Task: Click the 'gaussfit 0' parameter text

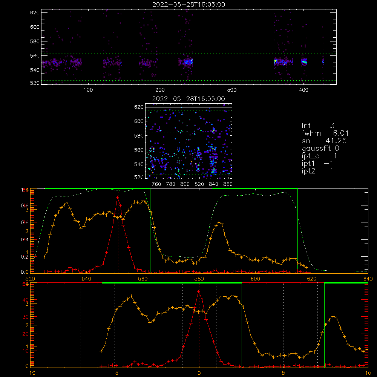Action: pyautogui.click(x=320, y=148)
